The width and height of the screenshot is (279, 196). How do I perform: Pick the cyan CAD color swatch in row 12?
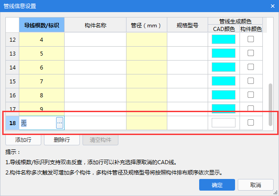click(x=223, y=39)
